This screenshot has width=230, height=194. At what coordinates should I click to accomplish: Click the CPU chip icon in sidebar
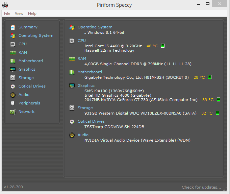pos(13,44)
